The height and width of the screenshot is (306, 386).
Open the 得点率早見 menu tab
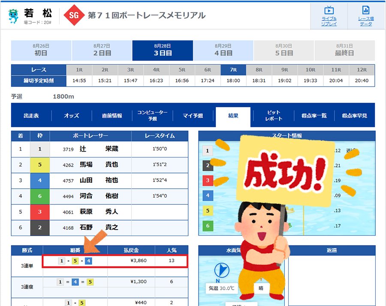[x=355, y=115]
